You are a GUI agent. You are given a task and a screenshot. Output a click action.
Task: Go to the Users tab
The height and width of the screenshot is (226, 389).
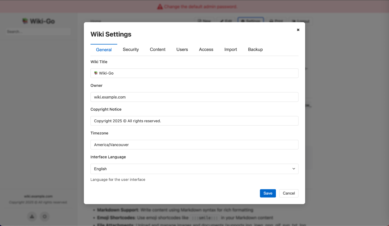click(182, 50)
